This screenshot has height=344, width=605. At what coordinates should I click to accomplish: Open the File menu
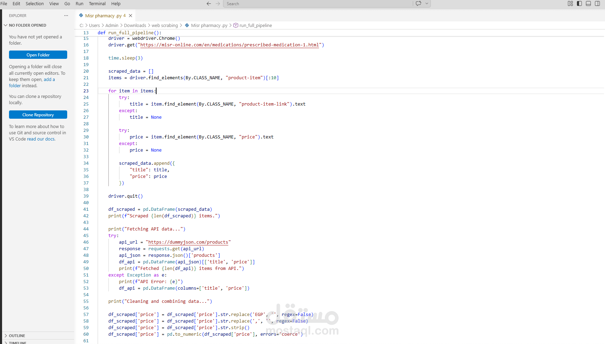(4, 3)
